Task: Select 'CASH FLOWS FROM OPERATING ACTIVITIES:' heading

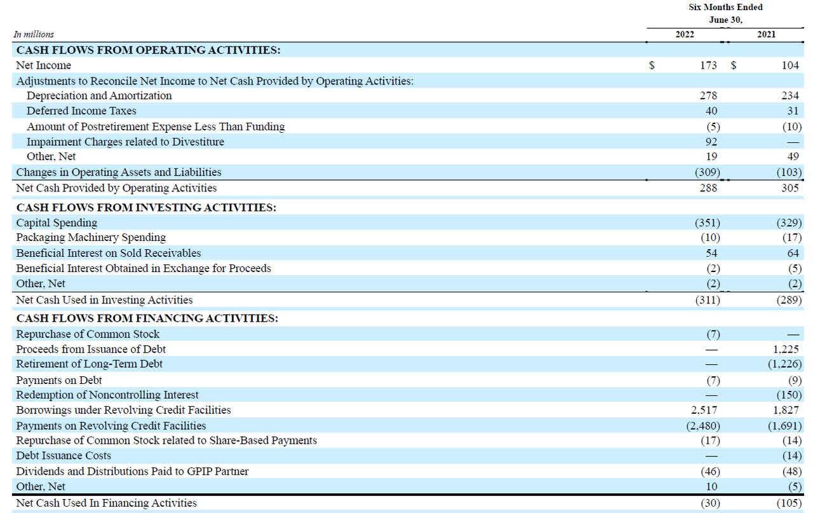Action: tap(148, 50)
